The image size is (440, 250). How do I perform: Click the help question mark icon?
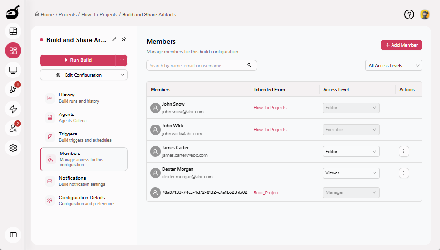pyautogui.click(x=409, y=14)
